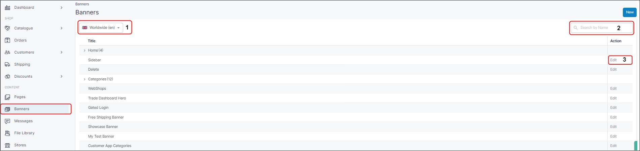640x151 pixels.
Task: Click the Stores icon in sidebar
Action: [x=7, y=145]
